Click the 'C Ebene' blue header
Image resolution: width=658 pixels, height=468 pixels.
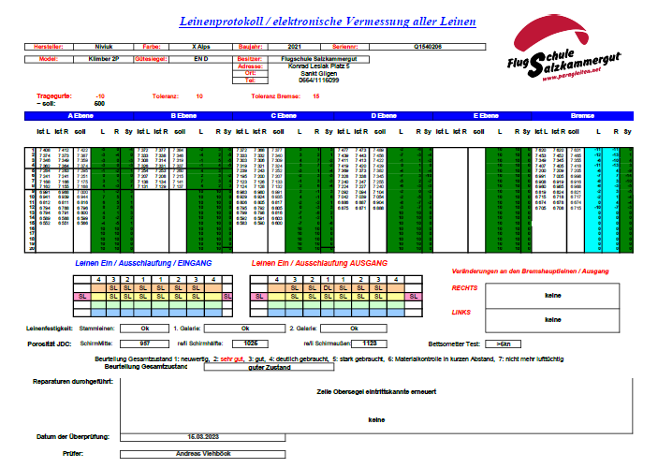click(284, 116)
